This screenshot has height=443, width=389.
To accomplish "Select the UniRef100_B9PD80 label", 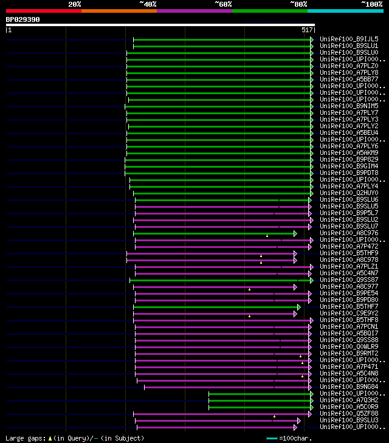I will (349, 300).
